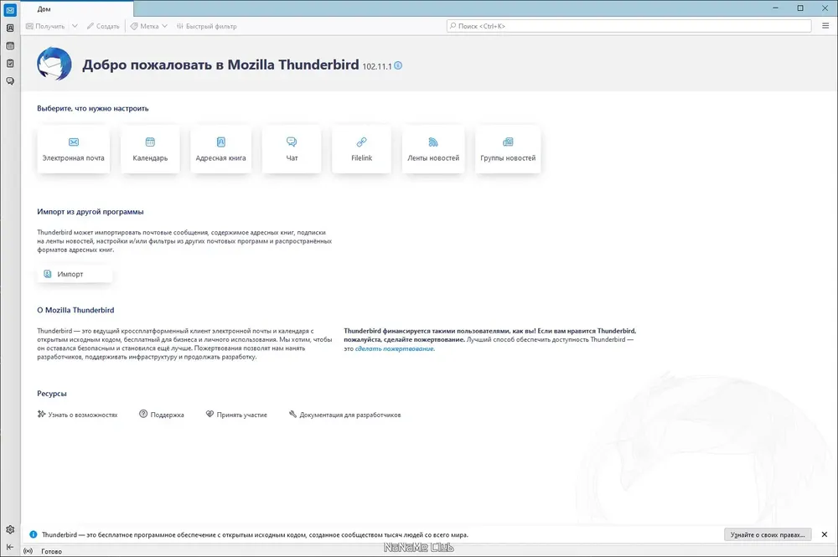Image resolution: width=838 pixels, height=557 pixels.
Task: Open the Метка tag dropdown
Action: coord(149,26)
